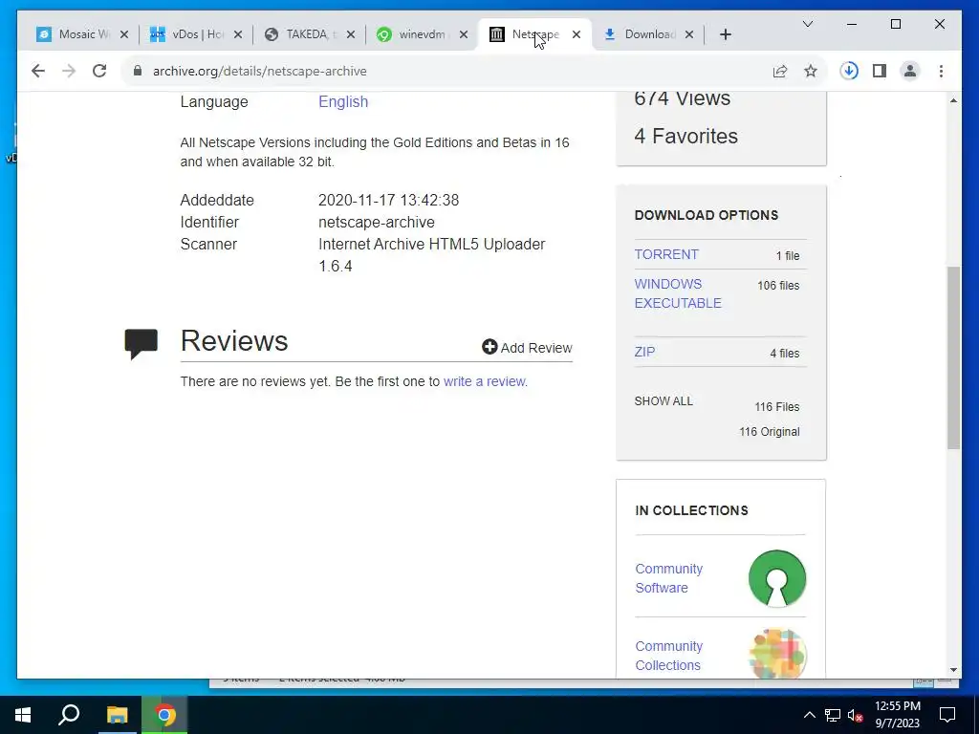Select the 'netscape-archive' identifier value

pos(377,222)
